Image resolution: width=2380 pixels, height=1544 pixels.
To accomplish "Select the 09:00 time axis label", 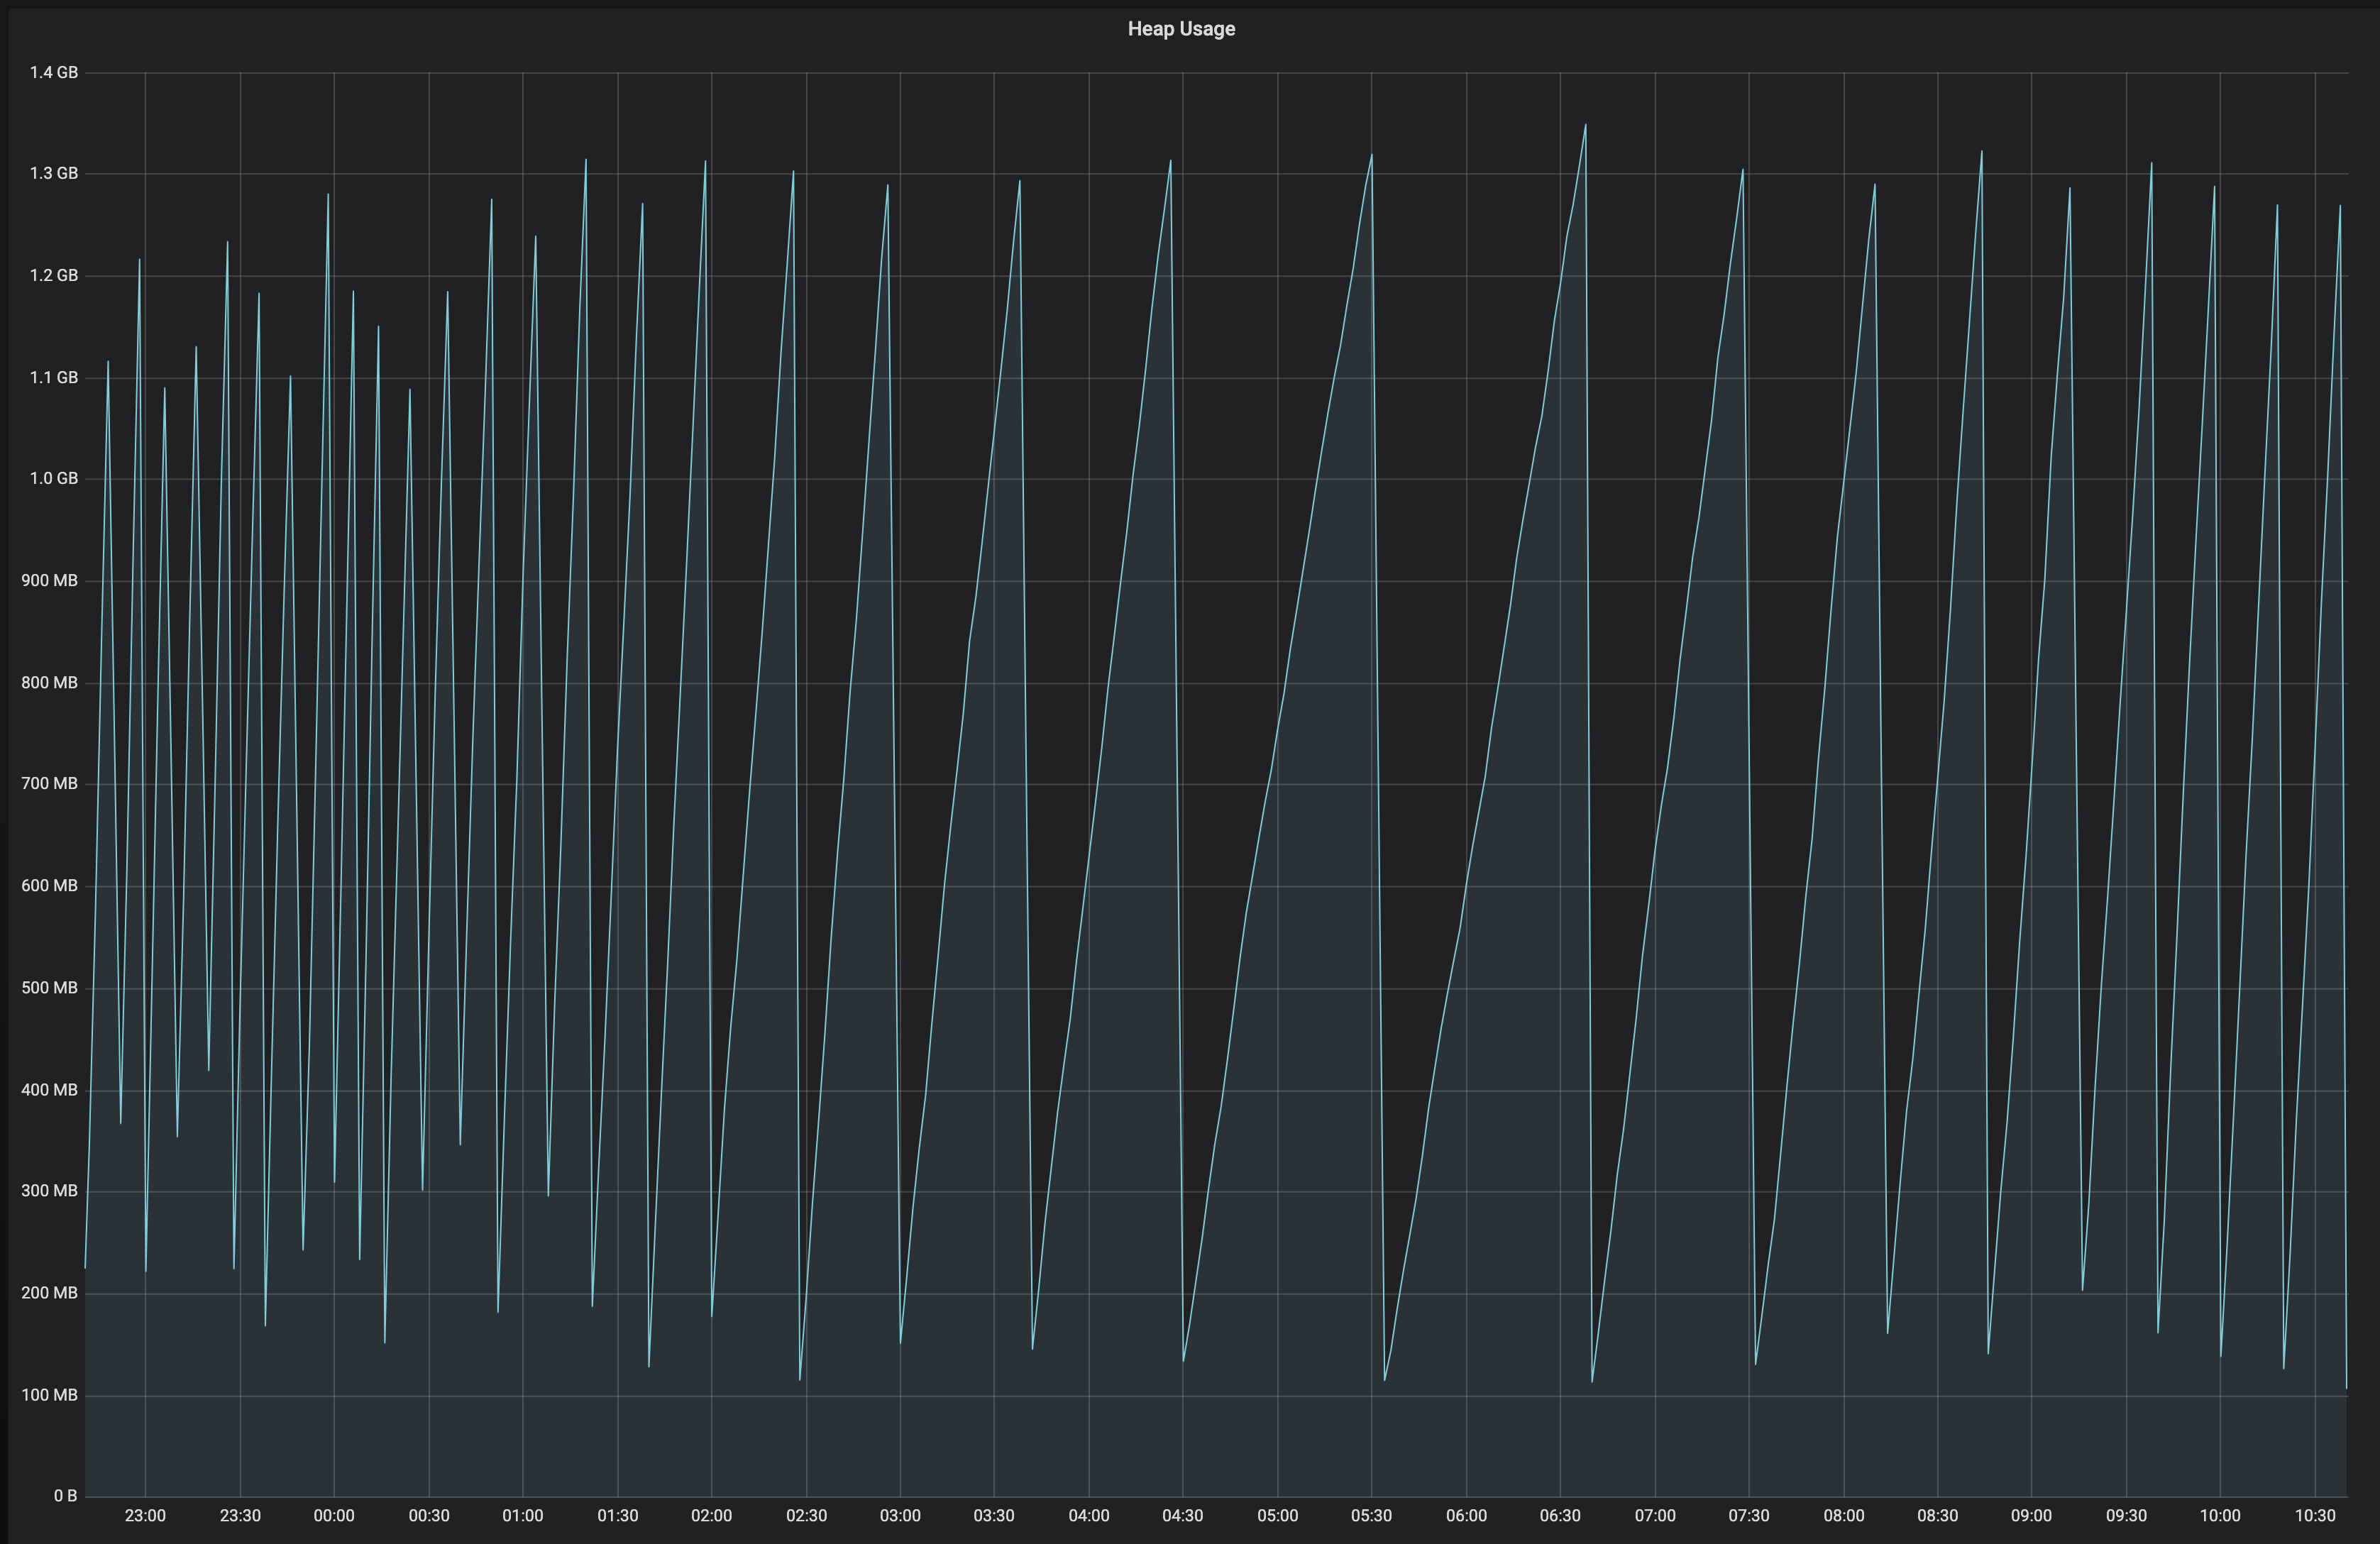I will 2031,1516.
